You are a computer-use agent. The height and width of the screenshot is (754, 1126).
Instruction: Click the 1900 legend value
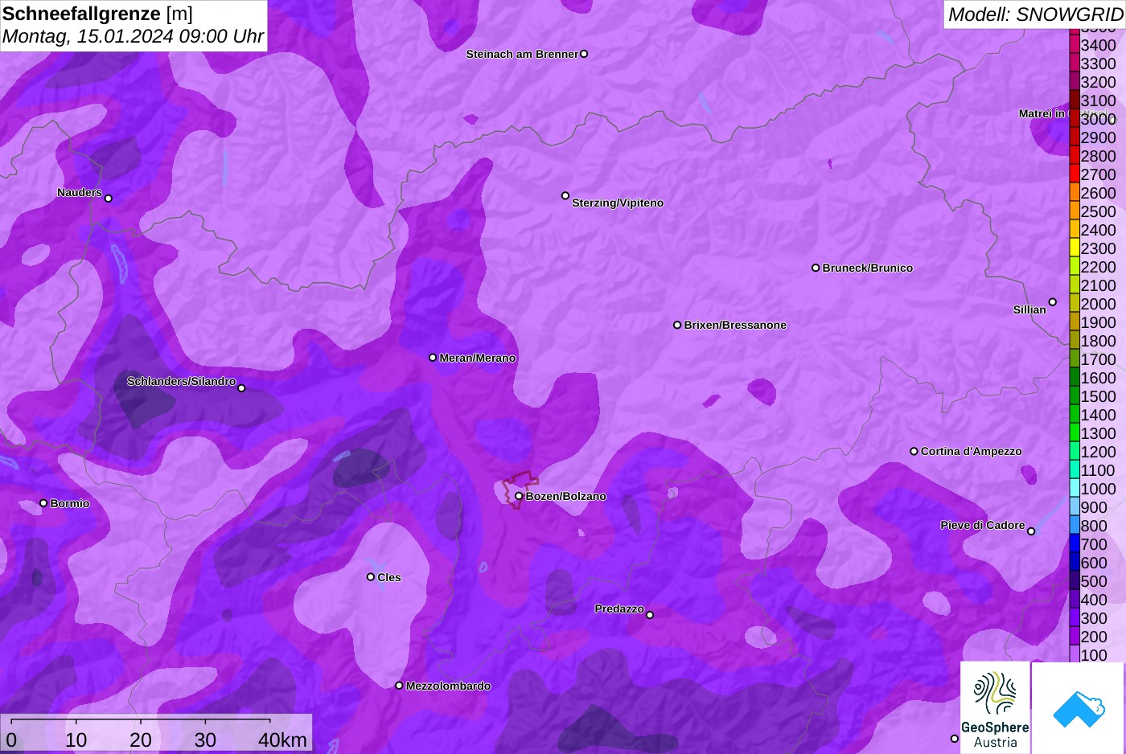click(1099, 322)
